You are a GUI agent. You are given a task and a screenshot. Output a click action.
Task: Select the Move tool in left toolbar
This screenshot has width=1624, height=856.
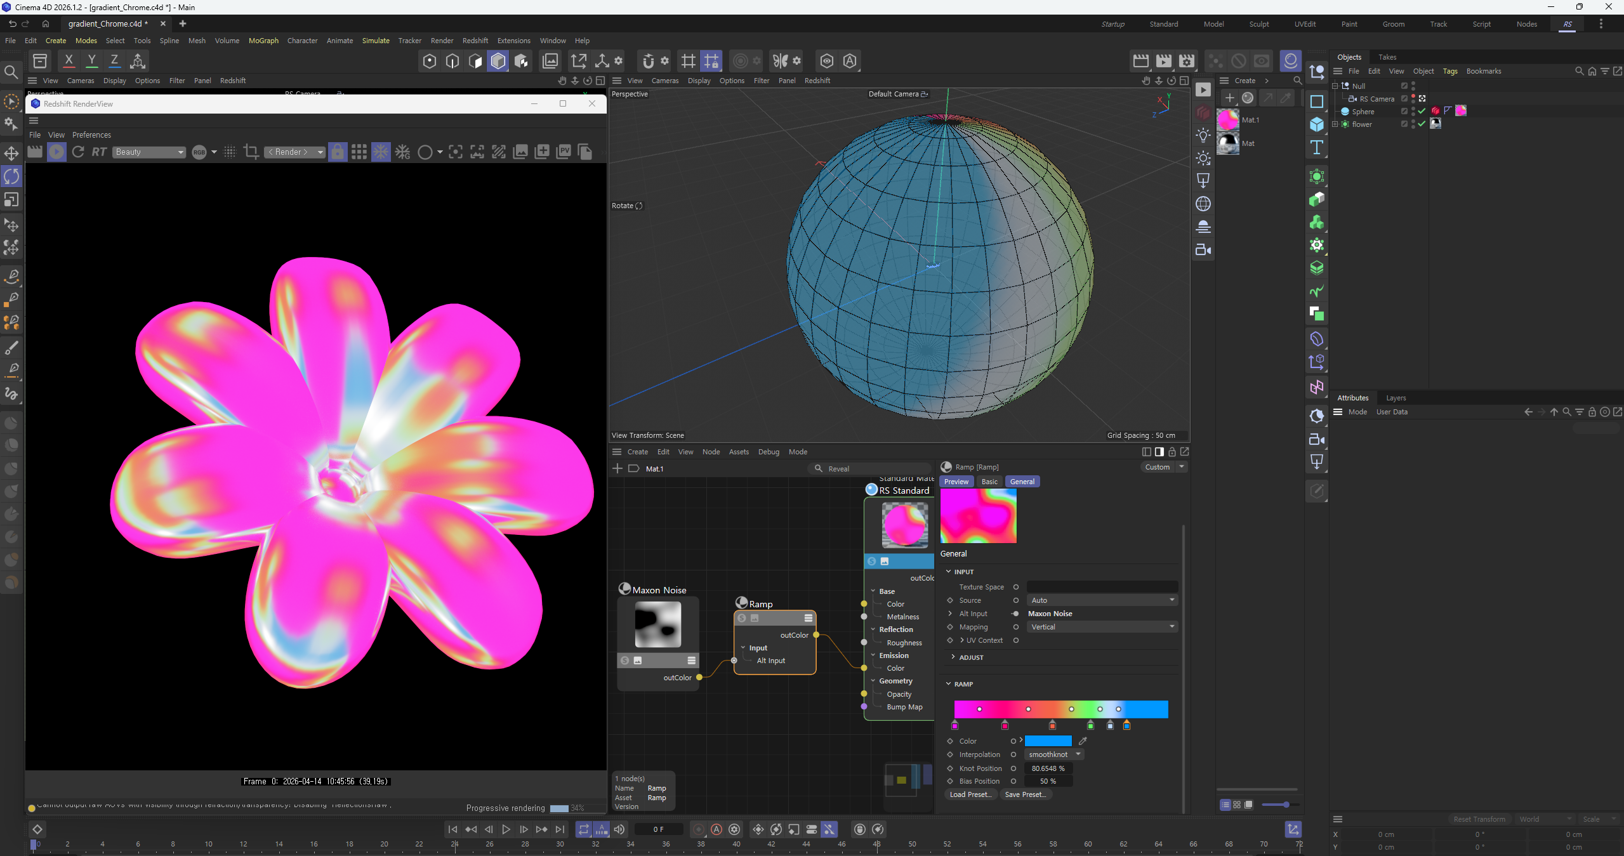click(x=11, y=153)
